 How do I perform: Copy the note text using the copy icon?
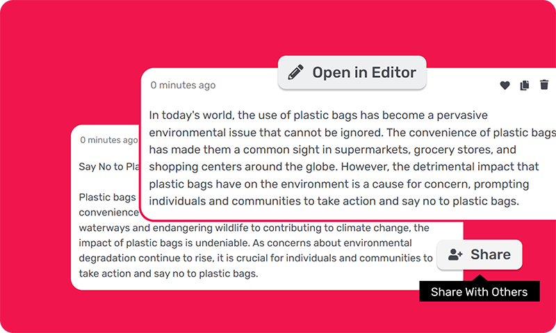pos(525,86)
